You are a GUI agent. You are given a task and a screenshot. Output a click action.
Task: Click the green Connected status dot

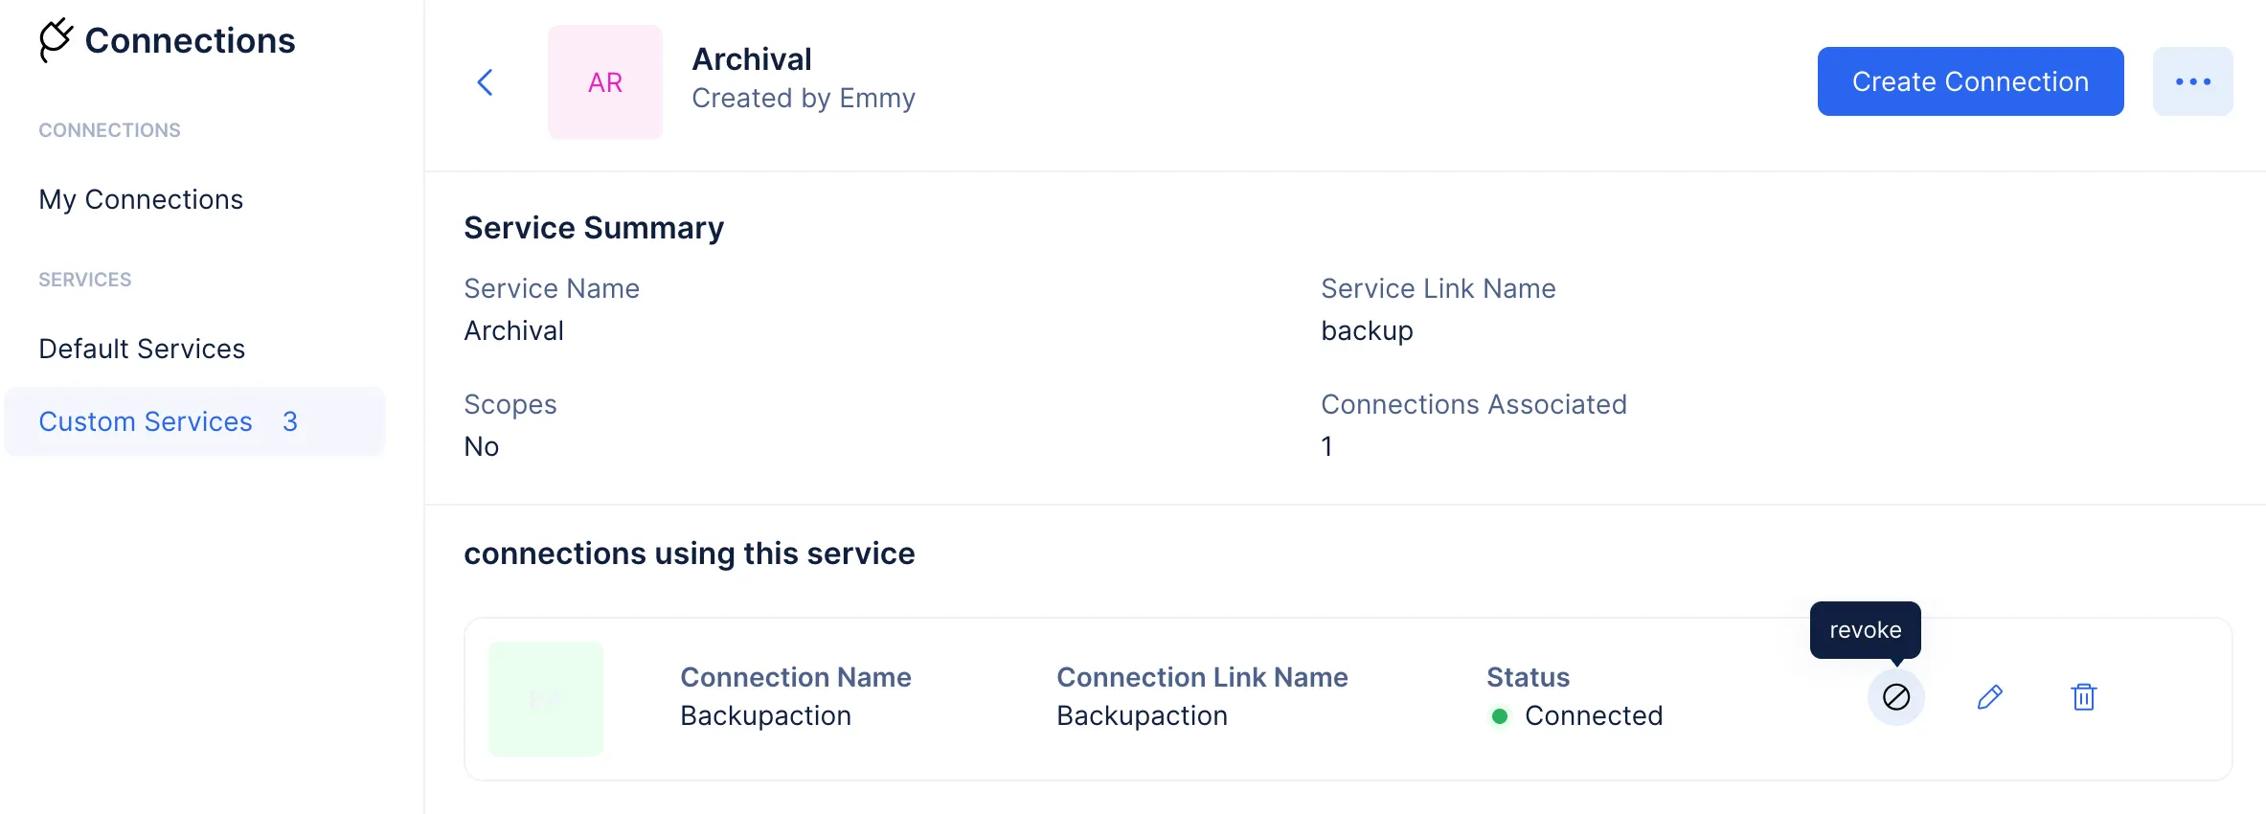1500,716
